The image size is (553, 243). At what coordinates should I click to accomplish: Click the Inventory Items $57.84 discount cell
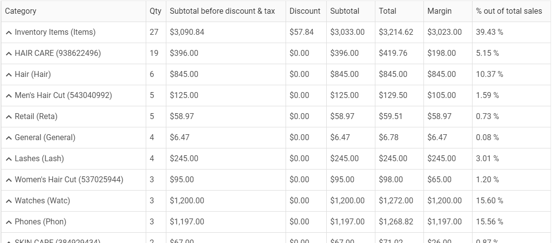point(301,32)
